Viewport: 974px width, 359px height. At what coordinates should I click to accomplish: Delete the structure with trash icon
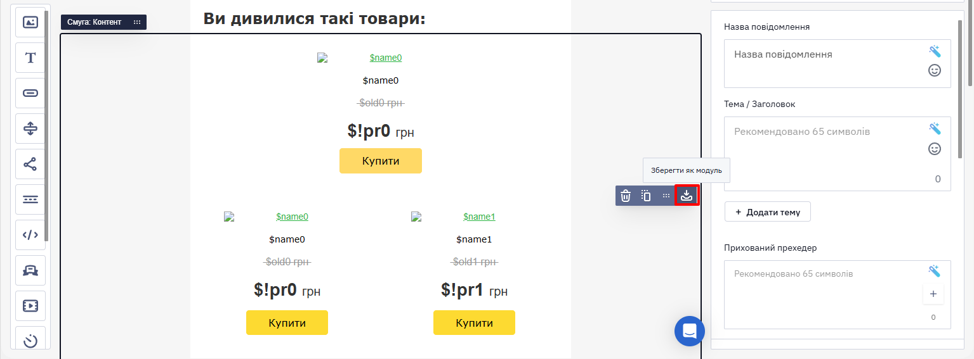(626, 196)
